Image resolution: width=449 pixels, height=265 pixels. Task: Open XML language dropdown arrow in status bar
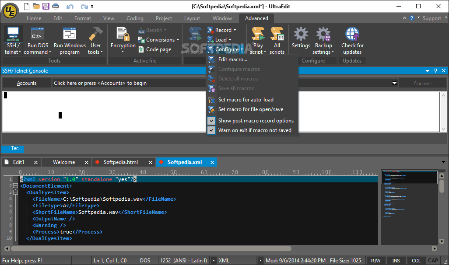pyautogui.click(x=260, y=261)
